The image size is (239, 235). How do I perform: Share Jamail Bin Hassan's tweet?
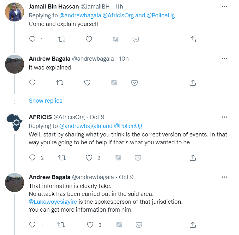point(193,39)
